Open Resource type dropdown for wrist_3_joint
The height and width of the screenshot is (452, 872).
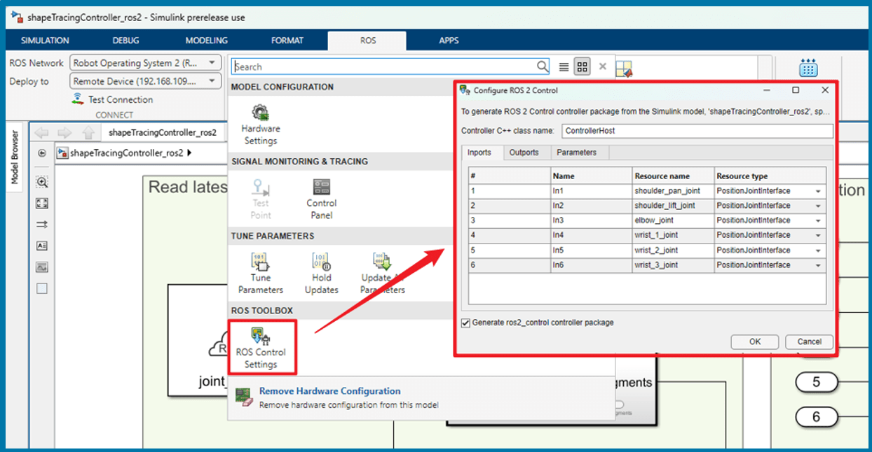tap(817, 265)
